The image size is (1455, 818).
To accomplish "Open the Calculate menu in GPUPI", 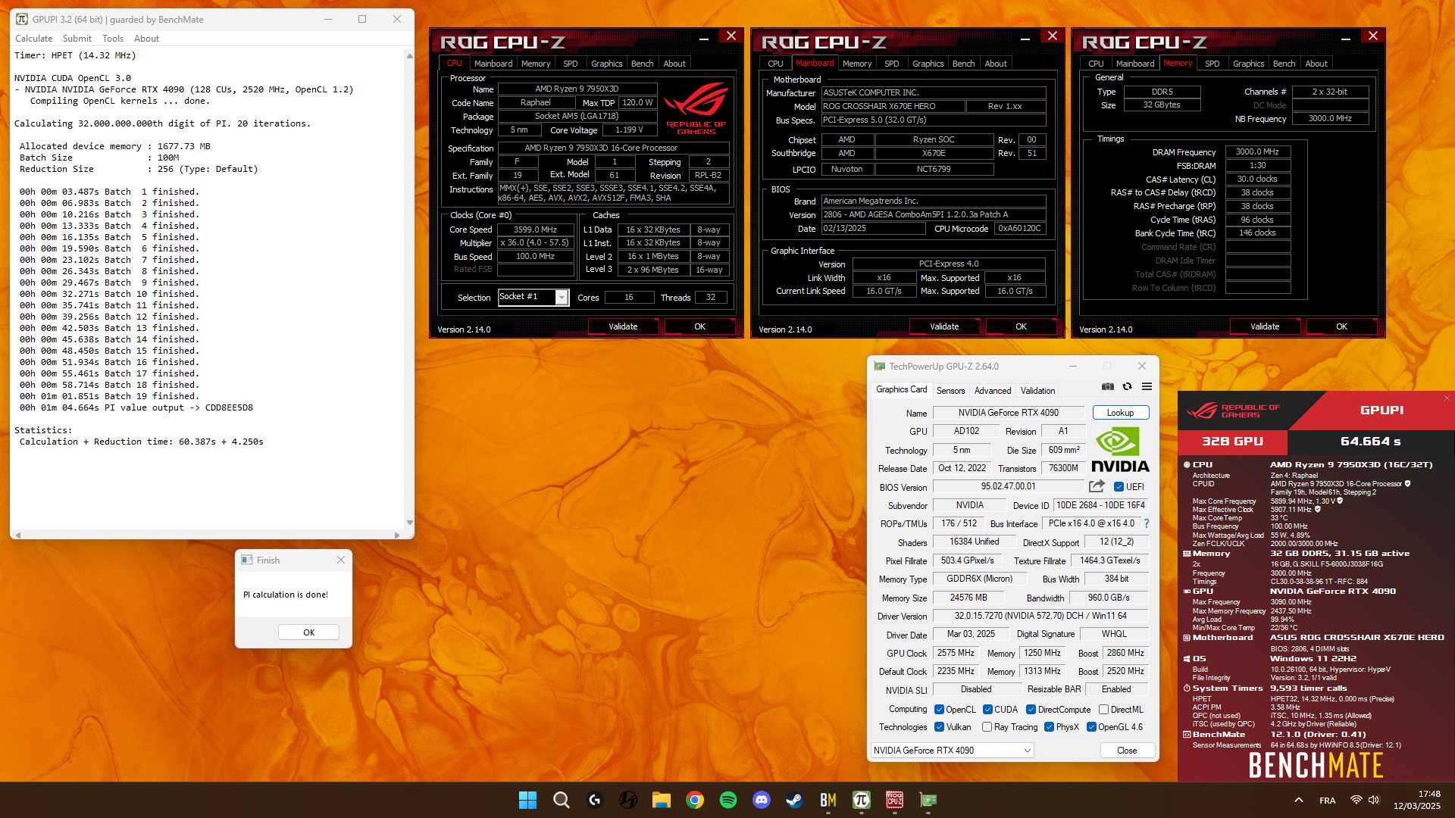I will pyautogui.click(x=34, y=39).
